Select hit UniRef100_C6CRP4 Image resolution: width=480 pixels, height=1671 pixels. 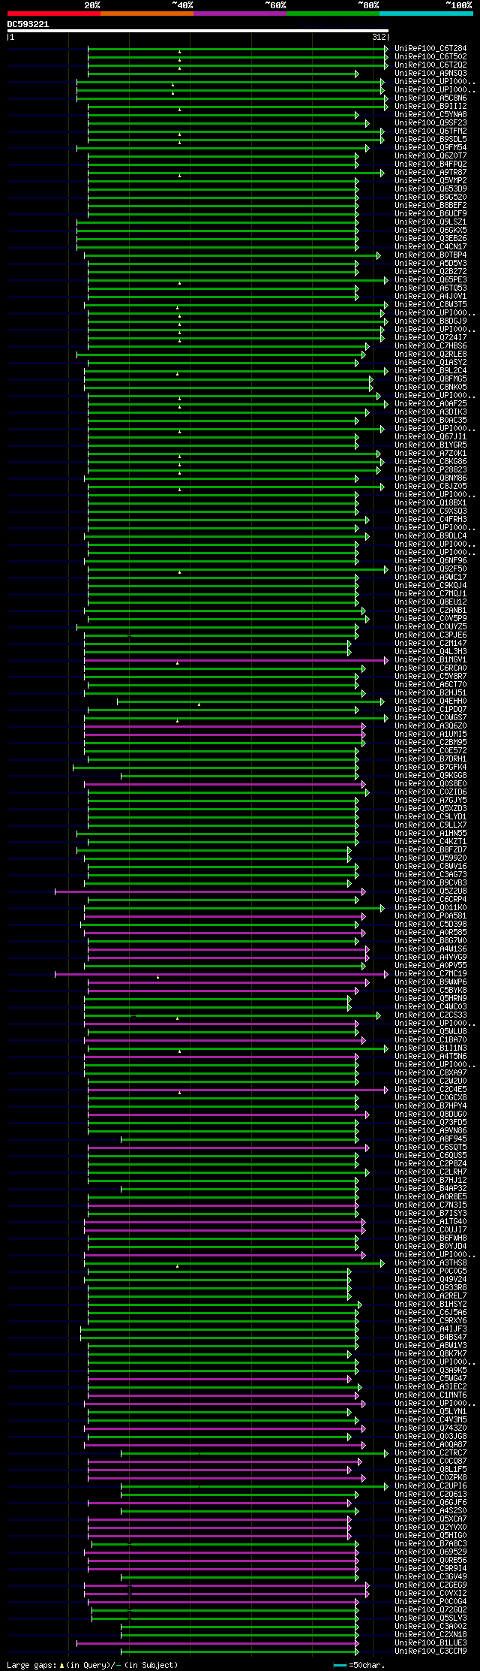point(430,900)
